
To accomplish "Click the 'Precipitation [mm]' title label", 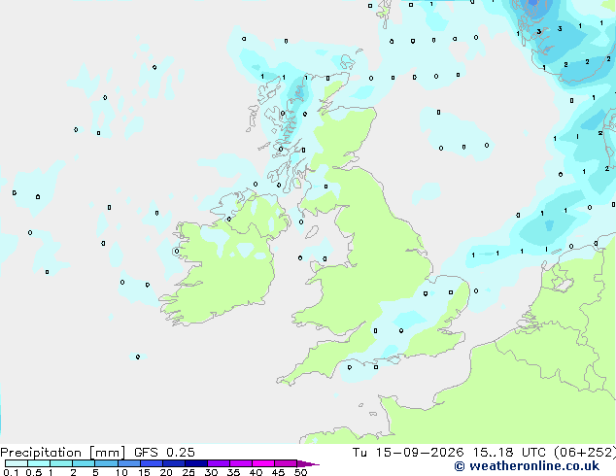I will (x=63, y=453).
